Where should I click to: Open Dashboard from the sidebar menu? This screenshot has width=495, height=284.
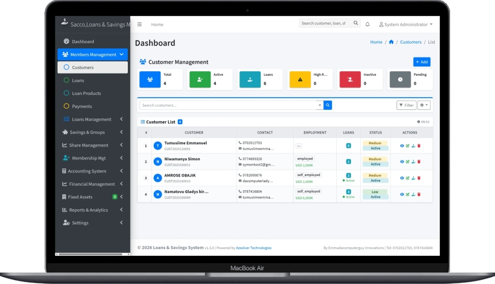coord(83,41)
